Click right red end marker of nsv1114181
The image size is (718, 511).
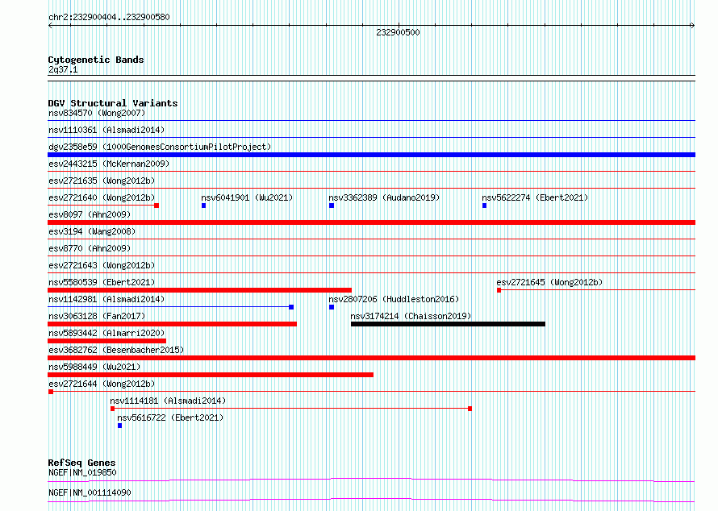point(470,409)
